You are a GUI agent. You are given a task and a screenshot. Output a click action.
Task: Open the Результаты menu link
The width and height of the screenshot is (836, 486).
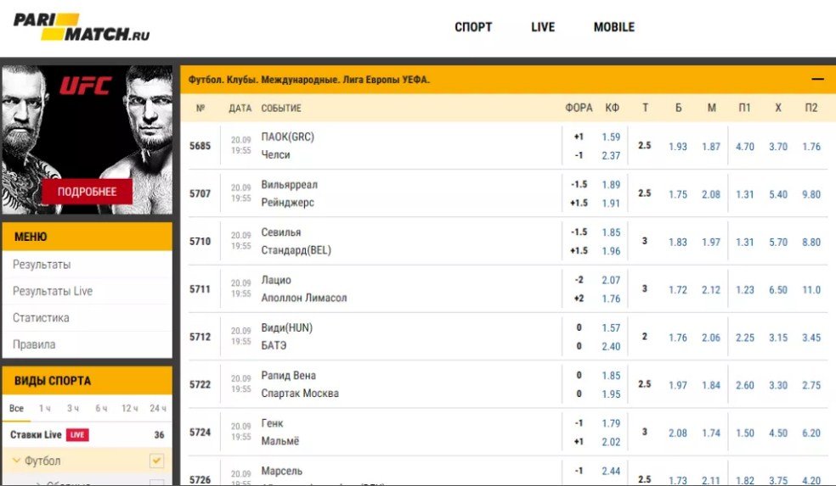click(42, 265)
